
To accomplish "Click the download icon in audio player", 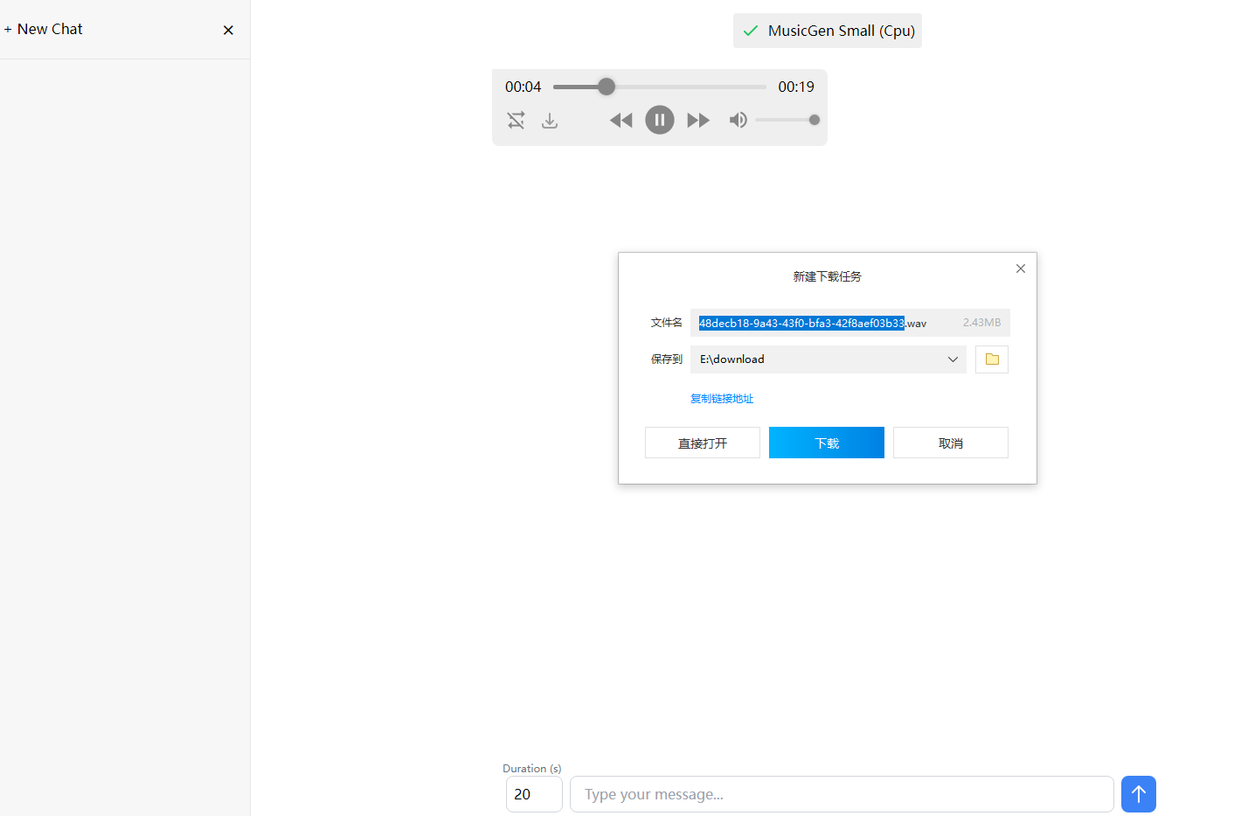I will tap(550, 120).
